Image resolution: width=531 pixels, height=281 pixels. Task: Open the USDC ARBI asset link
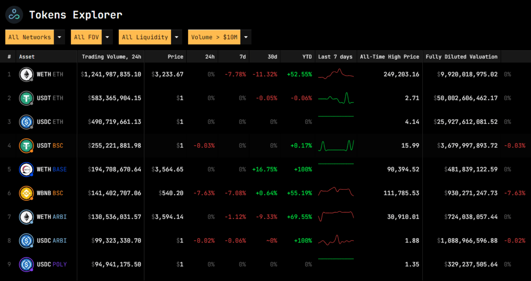51,241
